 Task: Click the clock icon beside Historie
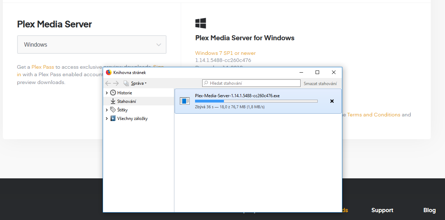point(113,93)
